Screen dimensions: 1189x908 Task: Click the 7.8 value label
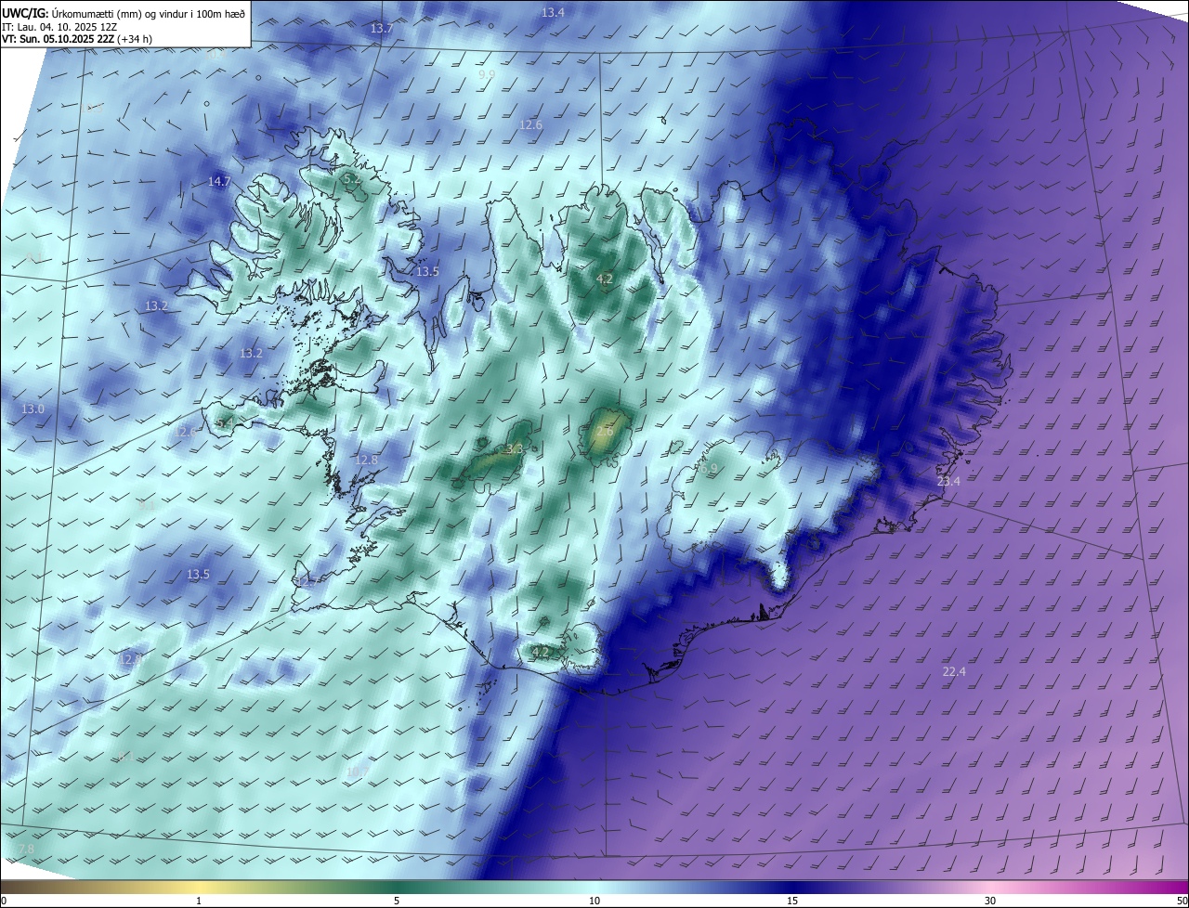[26, 850]
